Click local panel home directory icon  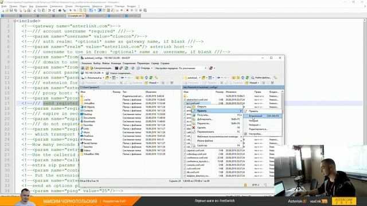point(147,78)
